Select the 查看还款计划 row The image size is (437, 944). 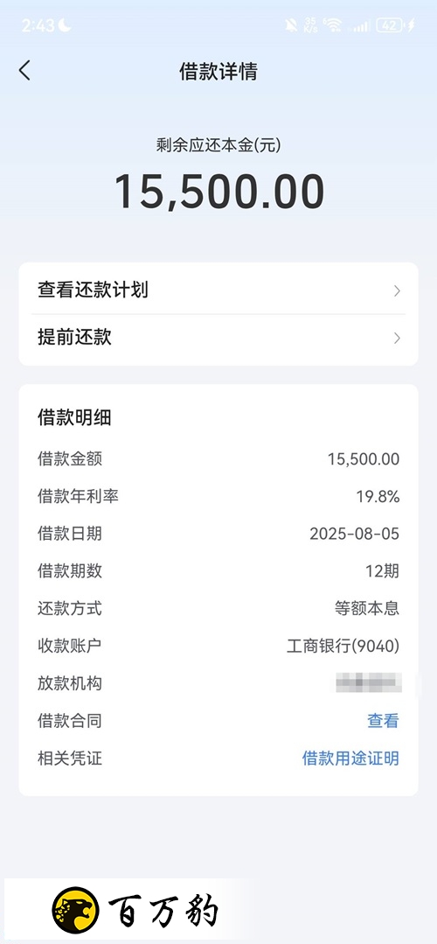(x=218, y=290)
